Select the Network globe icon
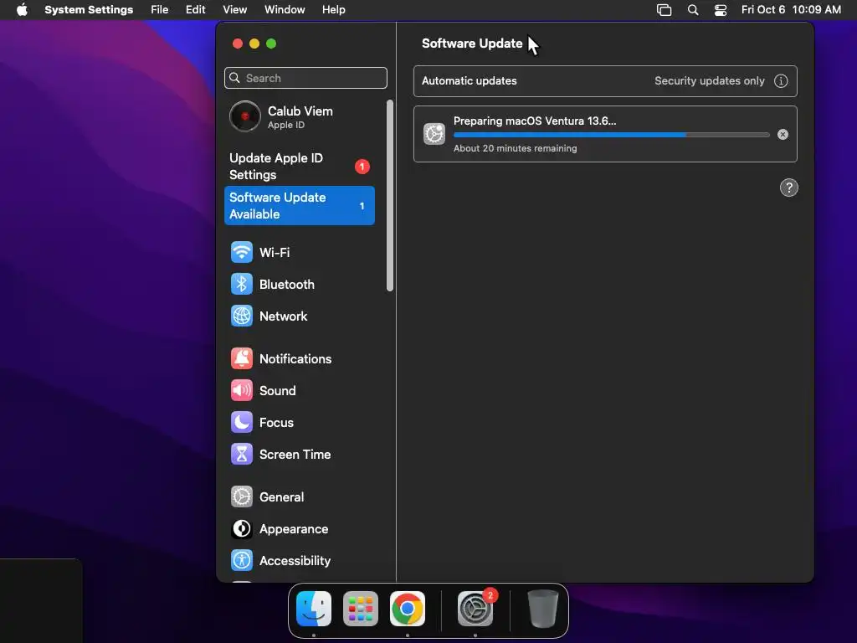The image size is (857, 643). tap(242, 316)
